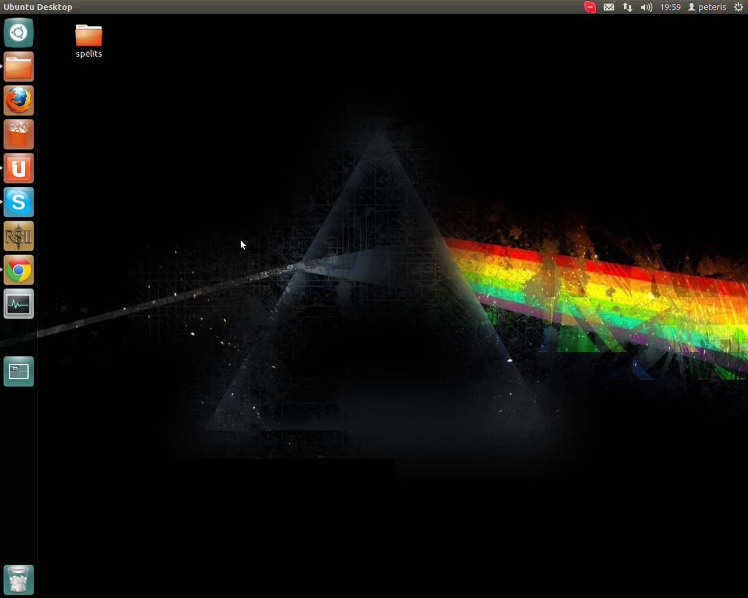Open the Ubuntu Dash home

click(x=19, y=33)
